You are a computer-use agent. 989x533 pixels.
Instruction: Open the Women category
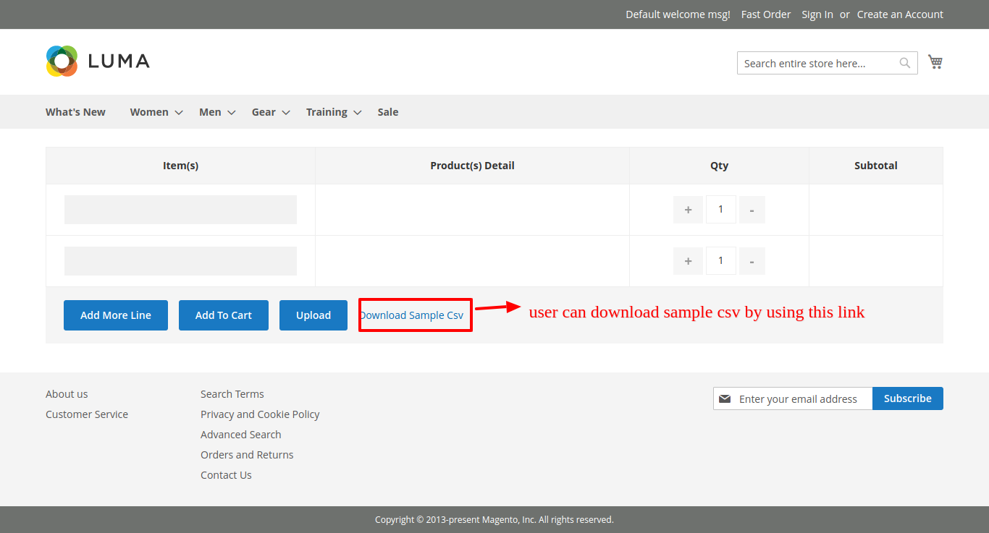point(149,112)
